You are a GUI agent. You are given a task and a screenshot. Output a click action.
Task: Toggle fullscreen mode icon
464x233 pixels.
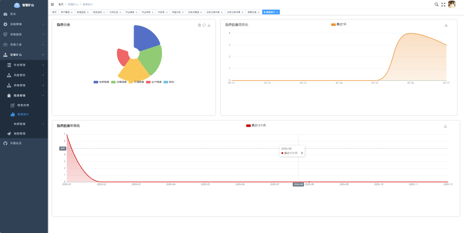(x=443, y=4)
